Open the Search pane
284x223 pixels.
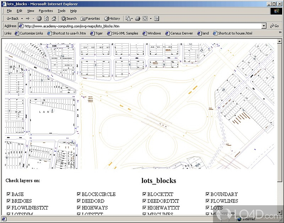coord(69,18)
